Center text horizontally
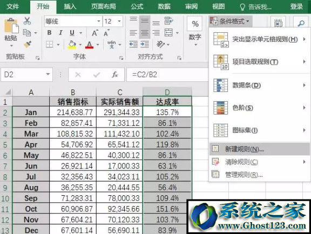This screenshot has width=311, height=234. click(145, 33)
